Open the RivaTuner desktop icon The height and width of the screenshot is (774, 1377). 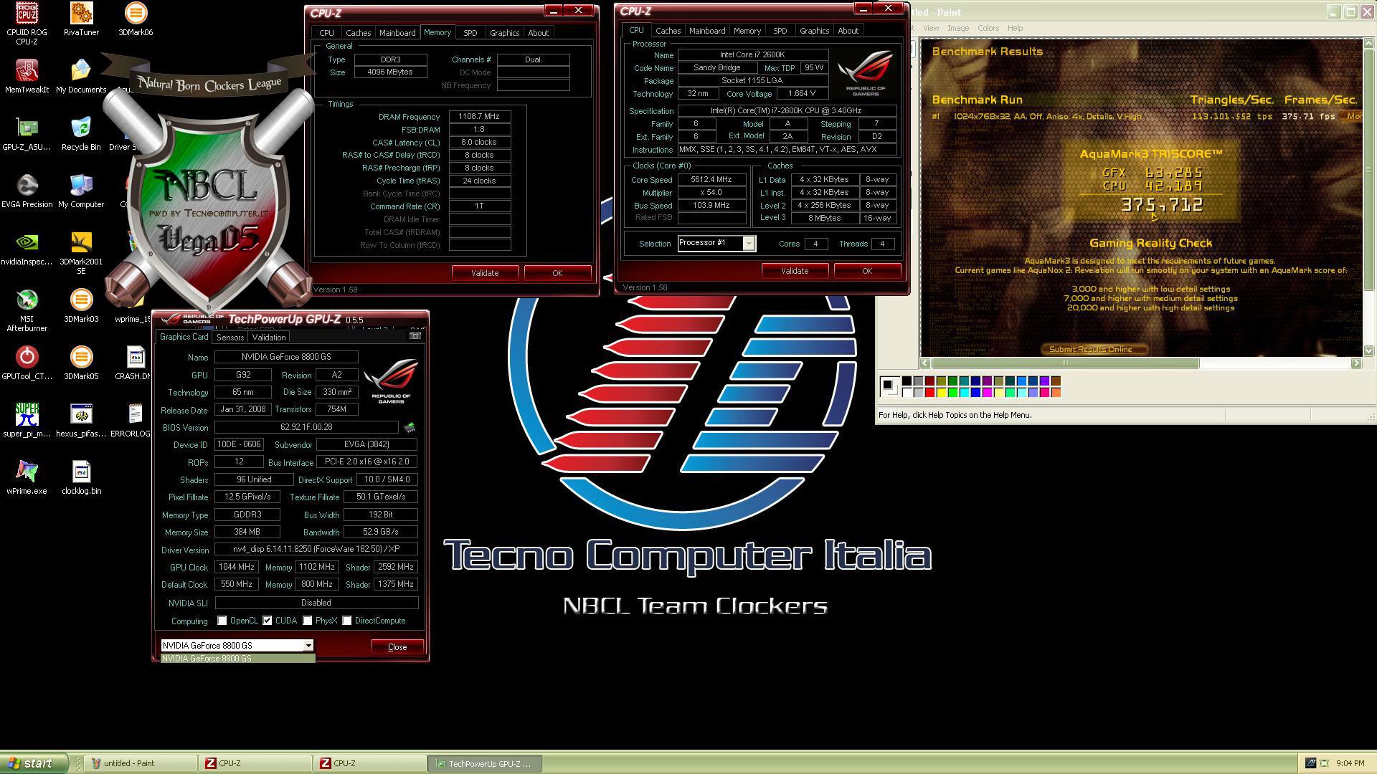(81, 19)
